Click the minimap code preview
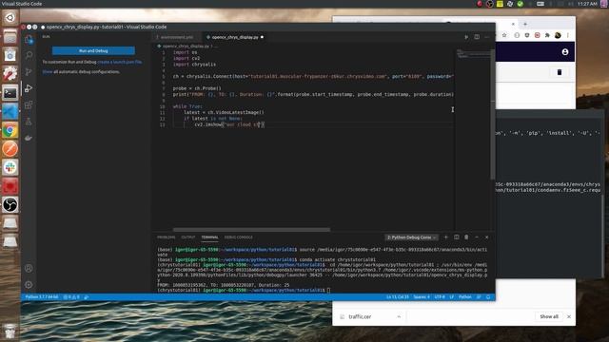This screenshot has height=342, width=609. pyautogui.click(x=473, y=54)
